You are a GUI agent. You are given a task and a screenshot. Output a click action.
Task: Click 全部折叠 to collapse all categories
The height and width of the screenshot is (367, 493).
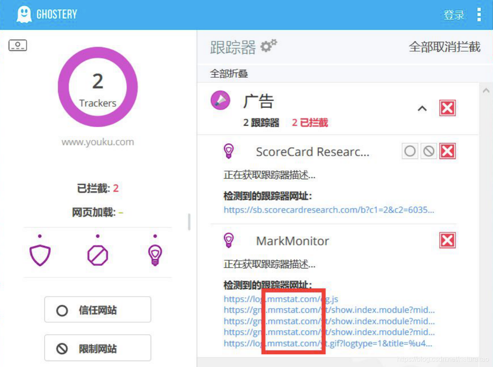(x=229, y=73)
